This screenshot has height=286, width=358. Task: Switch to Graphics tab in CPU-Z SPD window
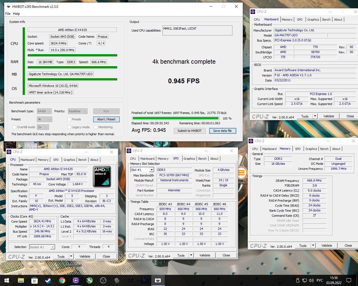click(189, 159)
